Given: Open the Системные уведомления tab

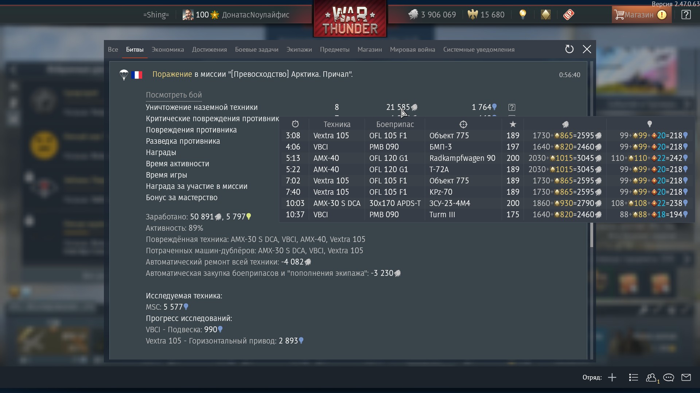Looking at the screenshot, I should (479, 49).
